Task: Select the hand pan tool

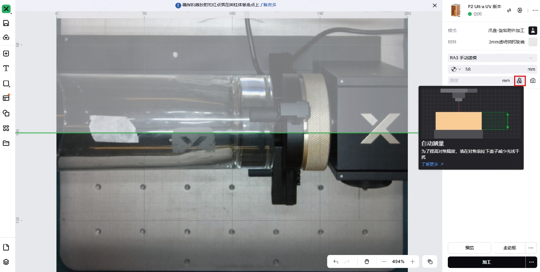Action: [367, 262]
